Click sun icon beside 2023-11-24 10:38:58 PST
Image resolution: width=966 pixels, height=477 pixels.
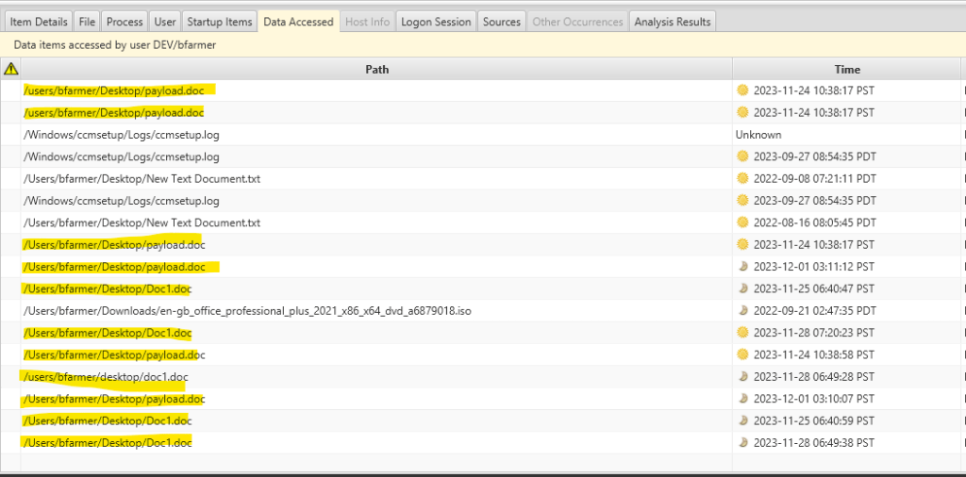(x=741, y=354)
